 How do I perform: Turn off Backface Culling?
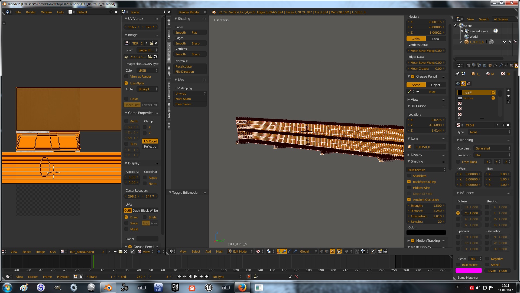[x=409, y=181]
